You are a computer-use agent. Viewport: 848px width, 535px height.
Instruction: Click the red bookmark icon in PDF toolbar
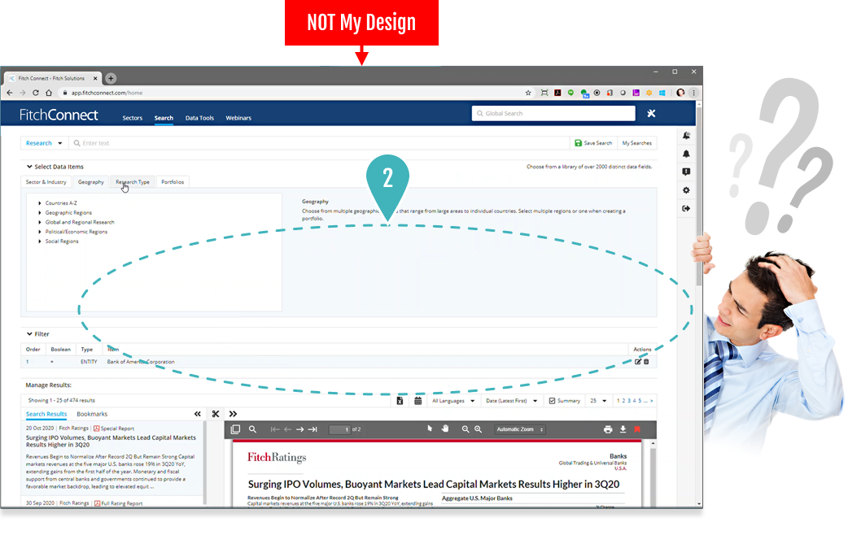637,429
